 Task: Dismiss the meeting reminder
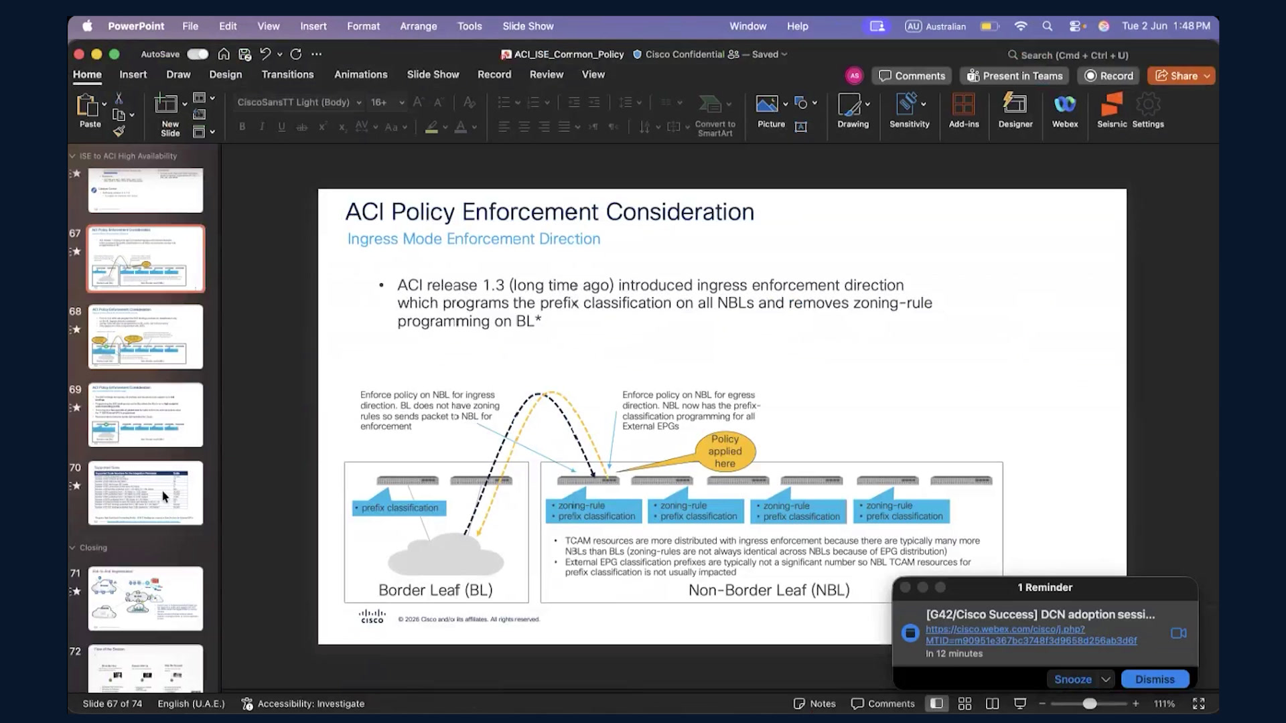click(1155, 679)
